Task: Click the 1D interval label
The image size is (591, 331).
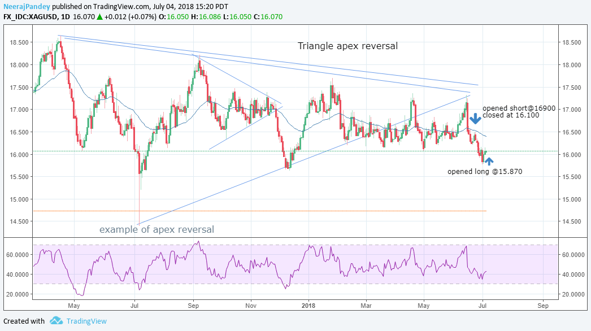Action: point(65,16)
